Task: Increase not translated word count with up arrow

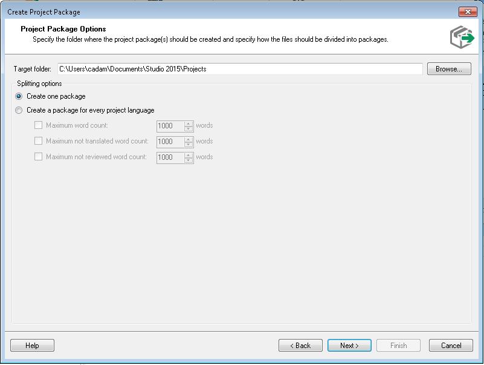Action: coord(189,139)
